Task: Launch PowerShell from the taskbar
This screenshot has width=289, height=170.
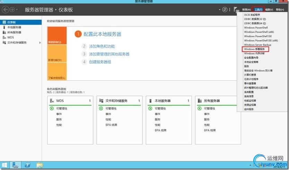Action: (28, 165)
